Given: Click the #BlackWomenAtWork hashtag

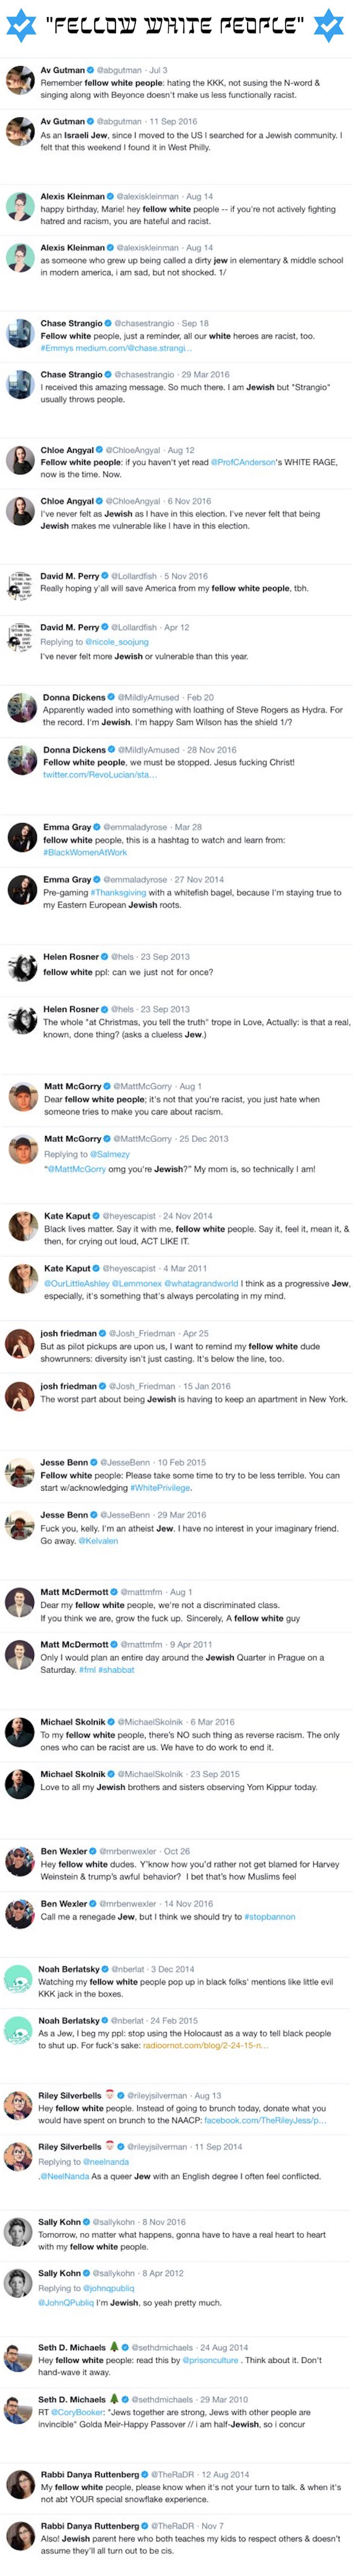Looking at the screenshot, I should (85, 853).
